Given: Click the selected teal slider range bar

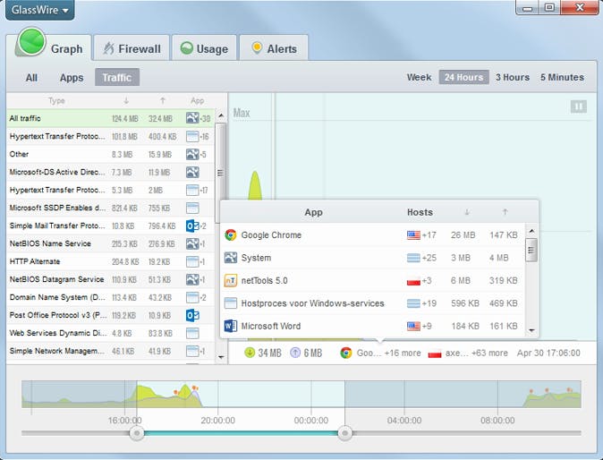Looking at the screenshot, I should 241,433.
